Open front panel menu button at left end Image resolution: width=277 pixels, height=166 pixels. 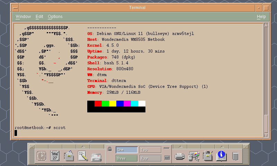pos(32,147)
